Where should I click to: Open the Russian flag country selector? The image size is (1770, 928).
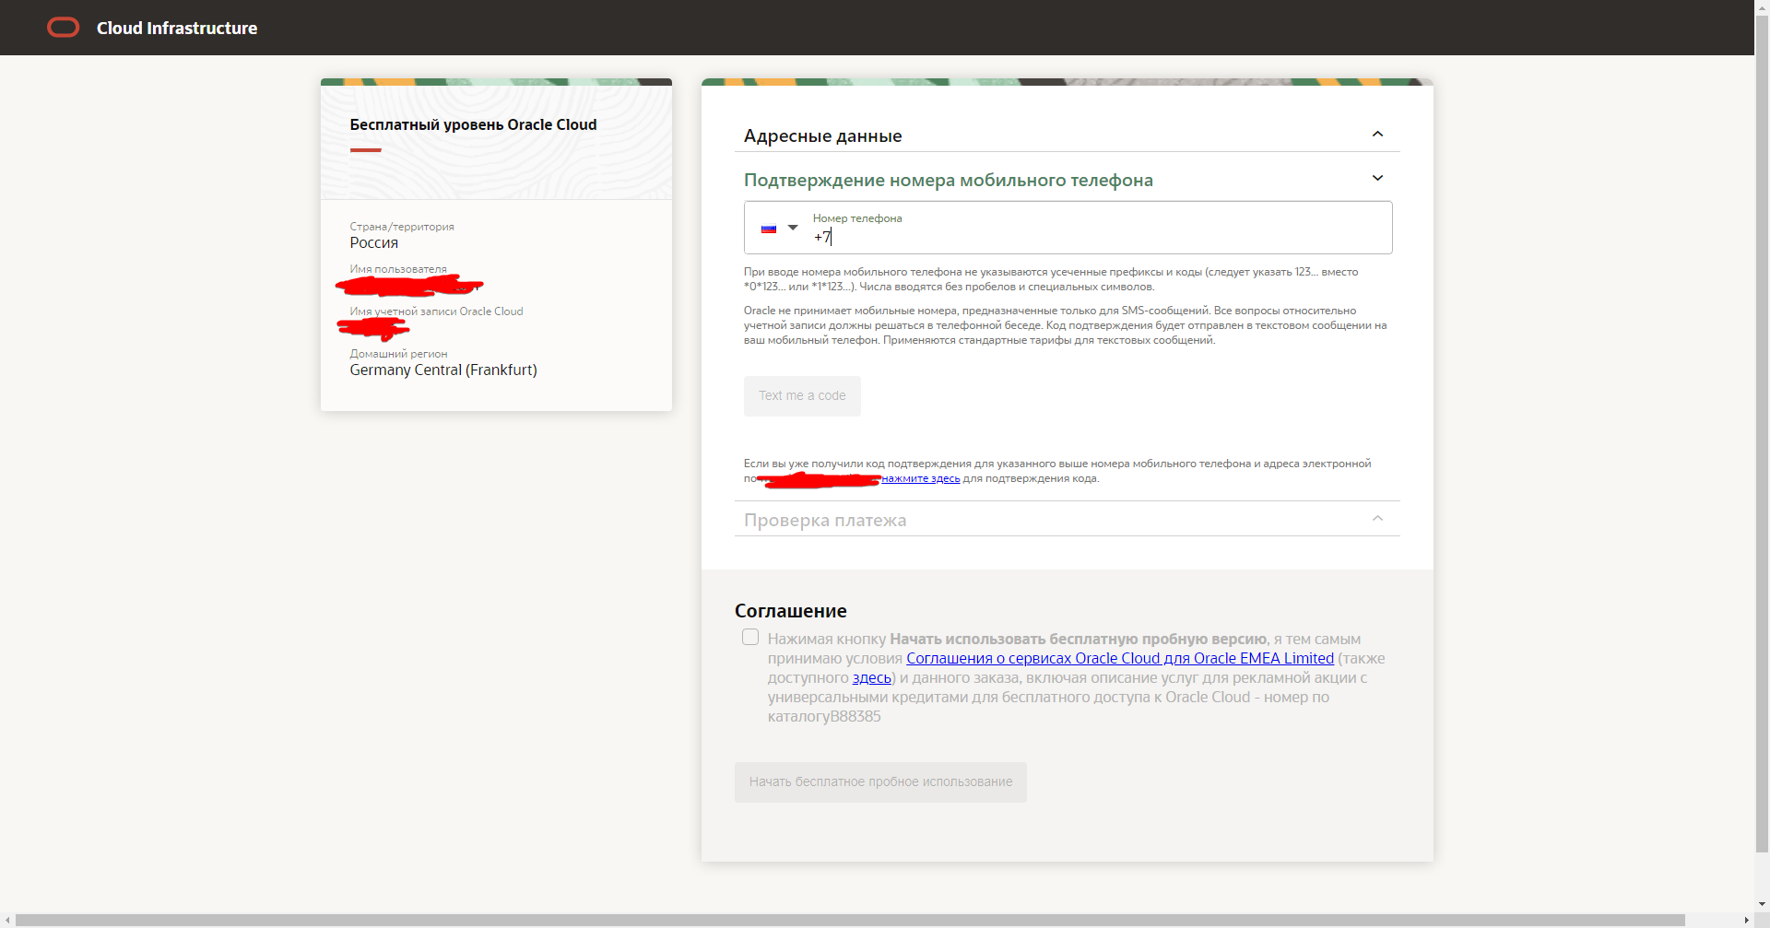click(x=779, y=228)
